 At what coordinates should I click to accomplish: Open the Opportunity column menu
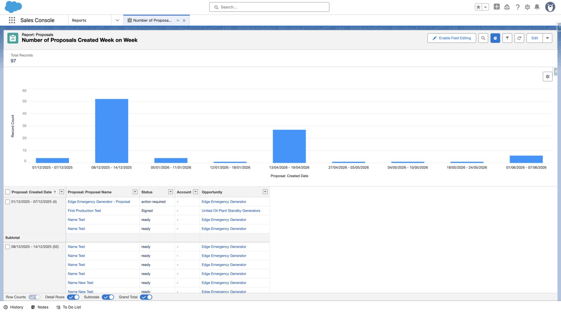coord(265,192)
